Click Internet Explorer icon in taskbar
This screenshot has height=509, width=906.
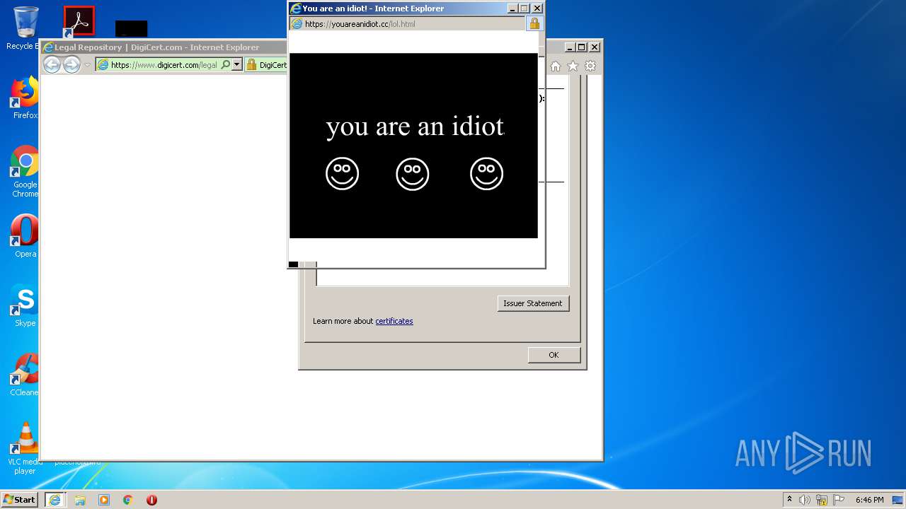pos(55,500)
